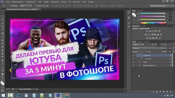Open the Файл menu

pyautogui.click(x=8, y=2)
